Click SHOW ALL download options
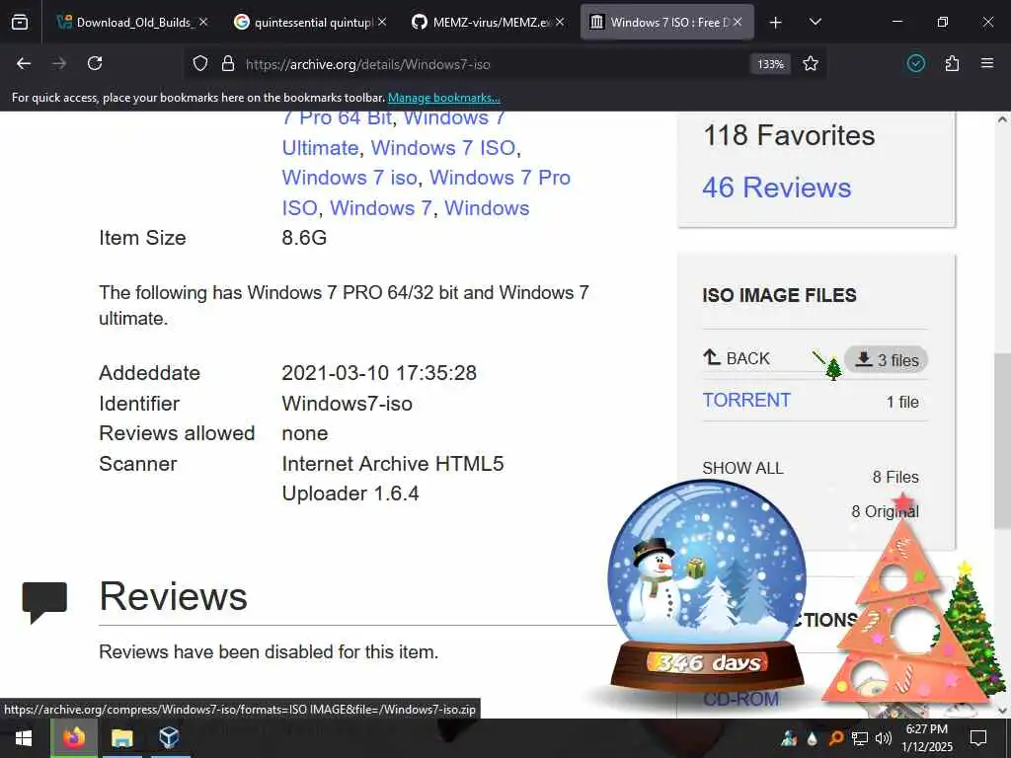The height and width of the screenshot is (758, 1011). [742, 468]
